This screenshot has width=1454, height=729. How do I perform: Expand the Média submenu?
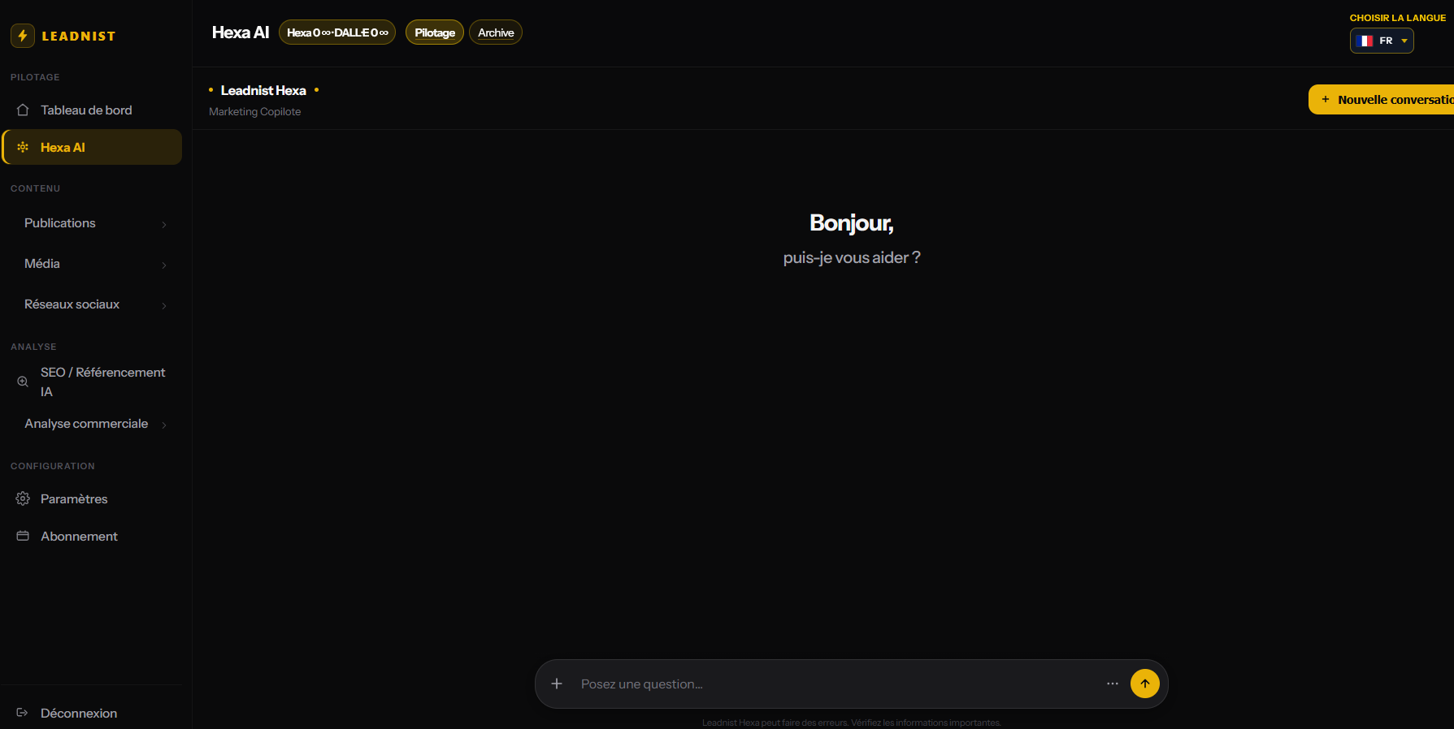point(95,264)
